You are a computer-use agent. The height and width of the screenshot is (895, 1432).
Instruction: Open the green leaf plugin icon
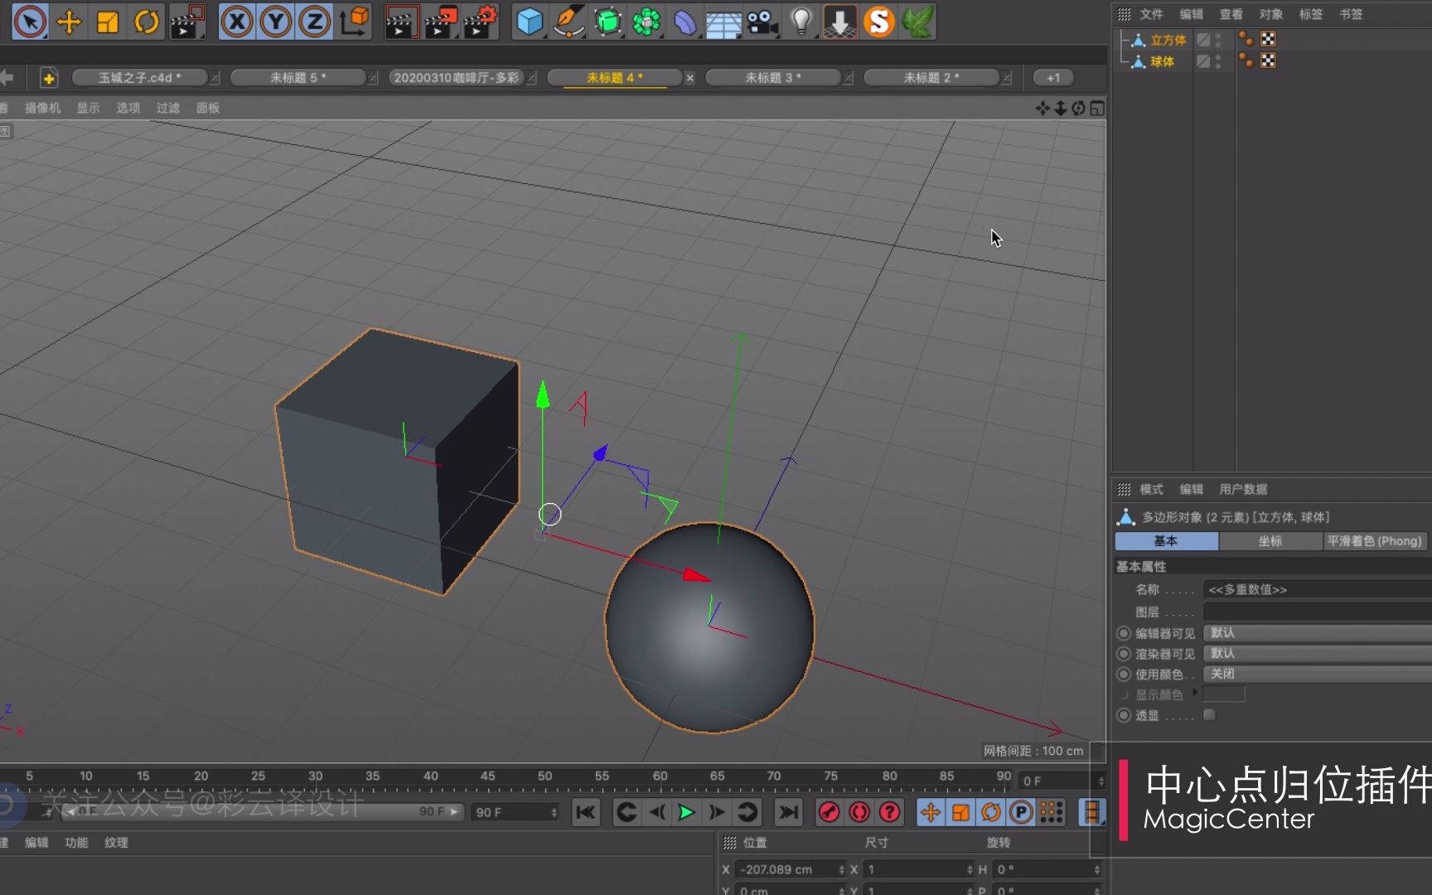click(x=918, y=22)
